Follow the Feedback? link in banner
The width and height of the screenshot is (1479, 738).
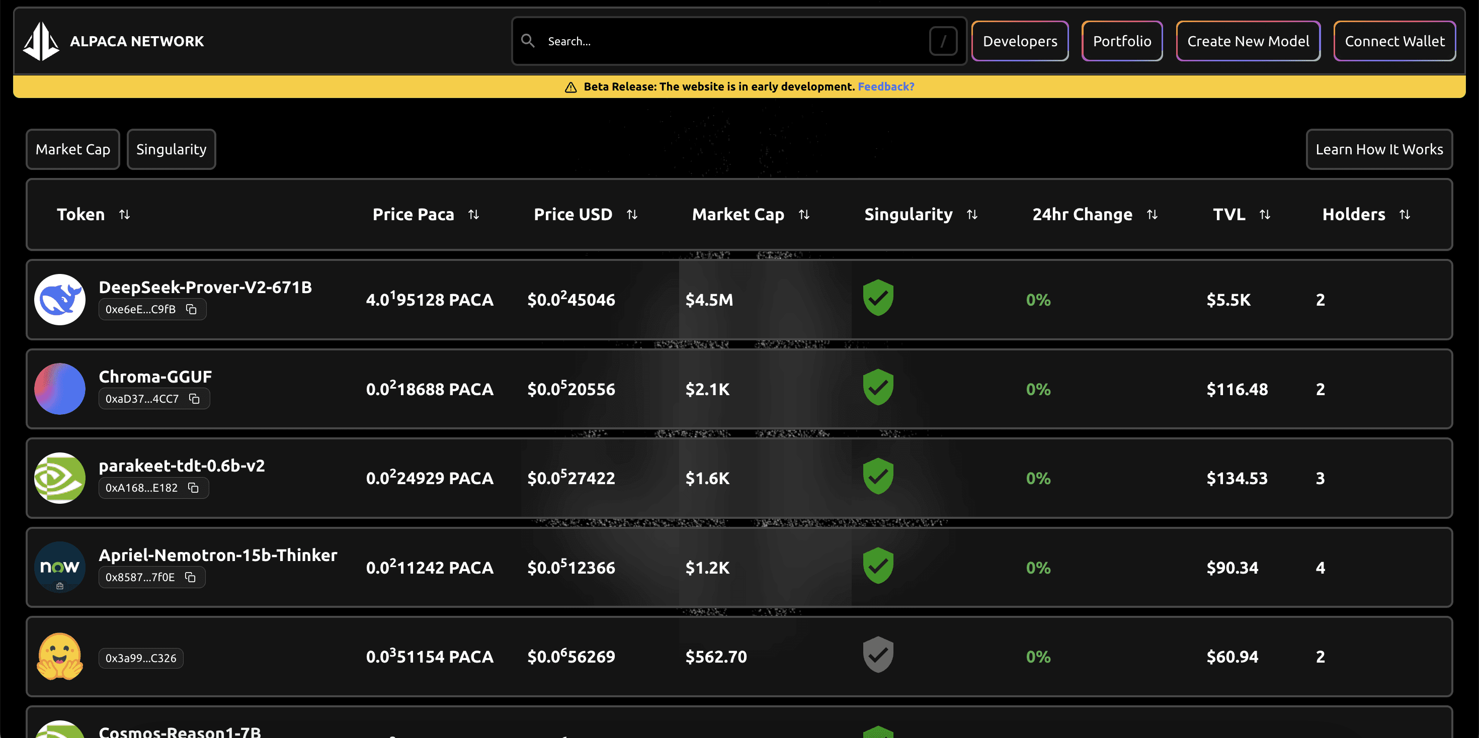click(886, 86)
